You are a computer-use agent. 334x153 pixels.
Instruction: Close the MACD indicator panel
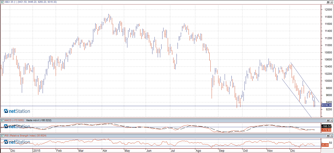tap(331, 121)
